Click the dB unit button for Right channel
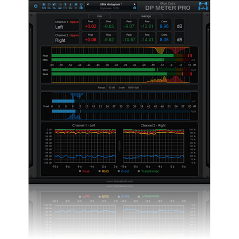The height and width of the screenshot is (239, 239). pyautogui.click(x=179, y=38)
